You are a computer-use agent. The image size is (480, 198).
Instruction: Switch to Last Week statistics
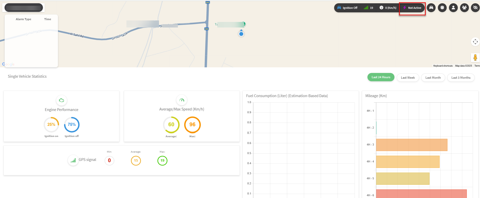(408, 78)
